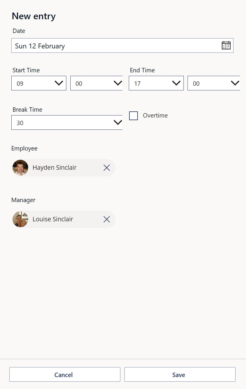Select the Hayden Sinclair name text

(x=54, y=168)
